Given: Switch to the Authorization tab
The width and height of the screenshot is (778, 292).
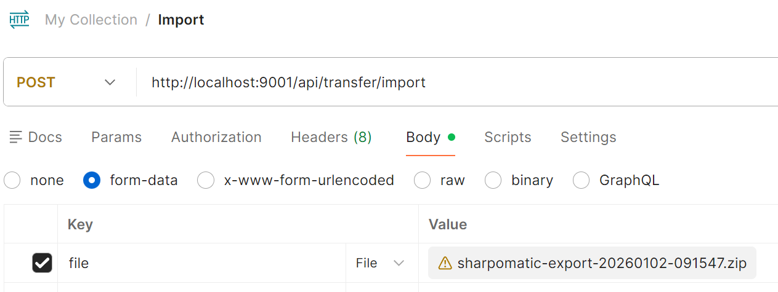Looking at the screenshot, I should pyautogui.click(x=216, y=137).
